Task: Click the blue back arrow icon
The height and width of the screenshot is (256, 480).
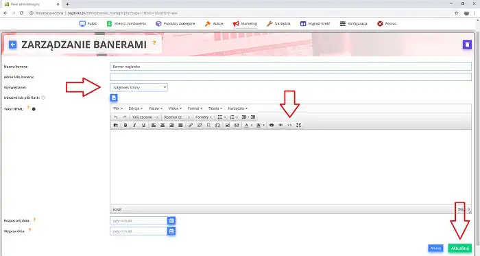Action: point(12,45)
